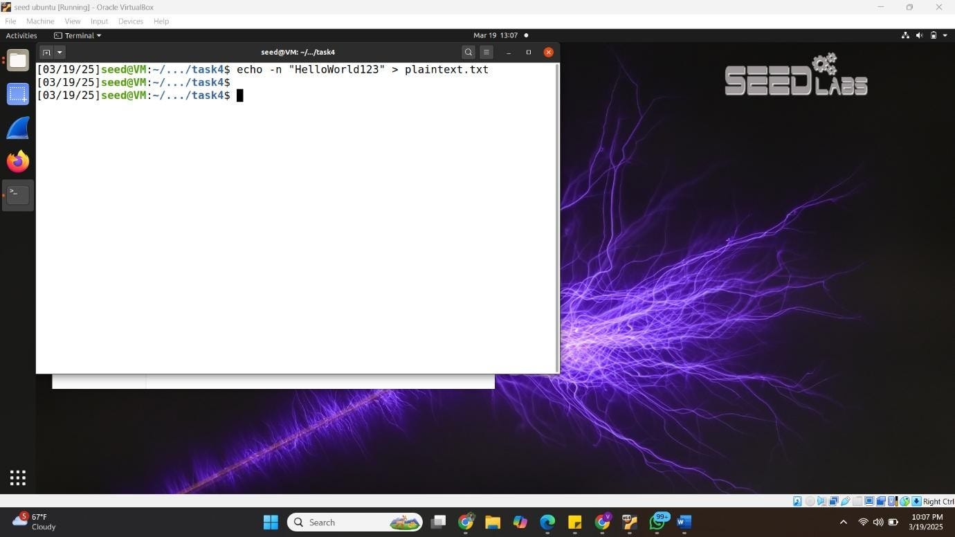This screenshot has height=537, width=955.
Task: Open the VirtualBox Input menu
Action: click(99, 21)
